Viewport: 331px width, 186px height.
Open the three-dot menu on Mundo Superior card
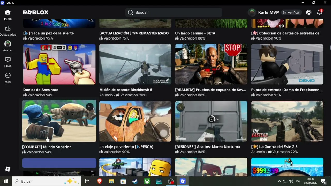[x=89, y=107]
